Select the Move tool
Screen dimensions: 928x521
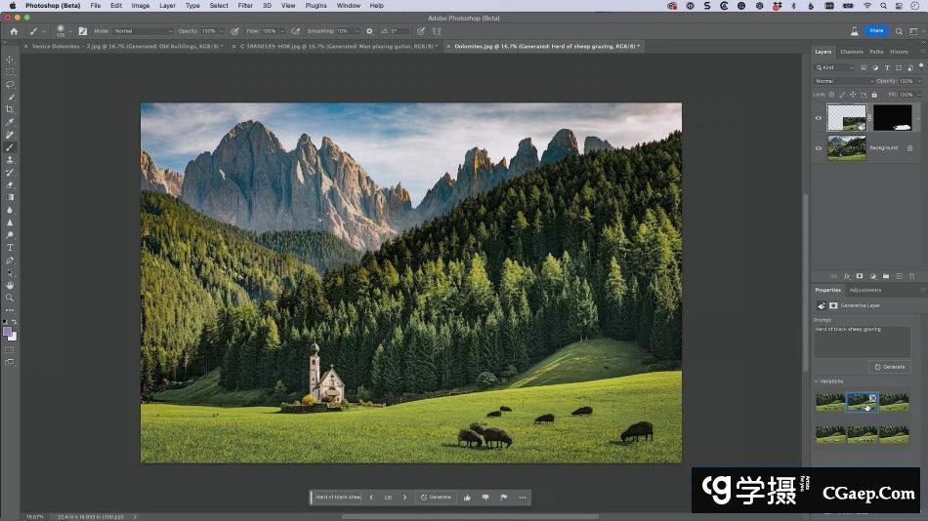coord(10,60)
